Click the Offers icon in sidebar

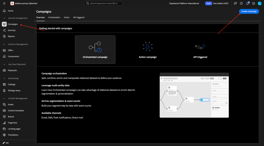pyautogui.click(x=4, y=50)
